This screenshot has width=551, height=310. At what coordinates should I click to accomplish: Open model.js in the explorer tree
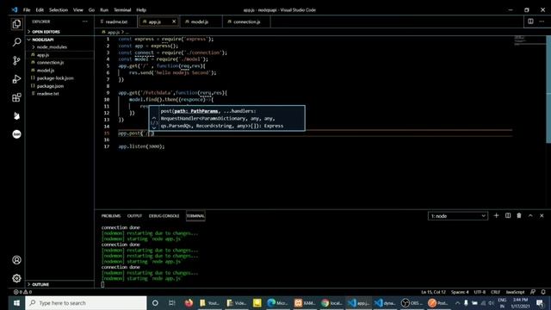(x=59, y=71)
